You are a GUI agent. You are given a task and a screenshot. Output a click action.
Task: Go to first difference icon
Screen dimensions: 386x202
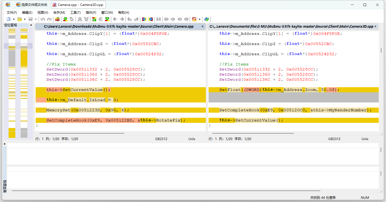(x=94, y=19)
